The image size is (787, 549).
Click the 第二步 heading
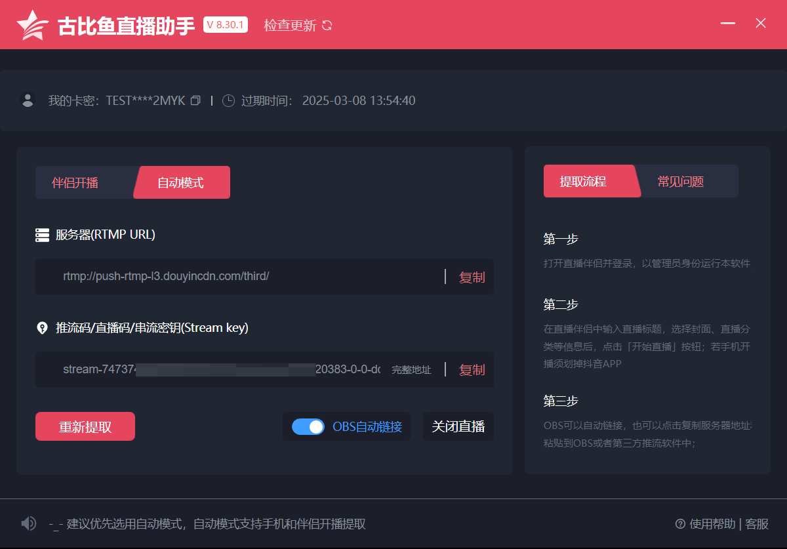point(561,304)
